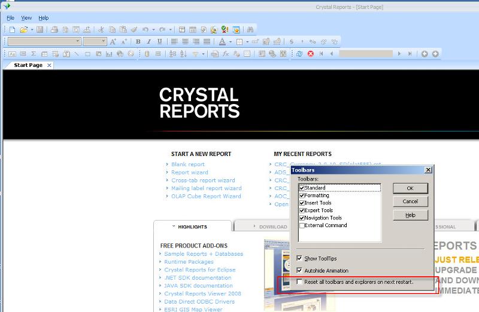Click the Insert Text Object icon

[12, 54]
